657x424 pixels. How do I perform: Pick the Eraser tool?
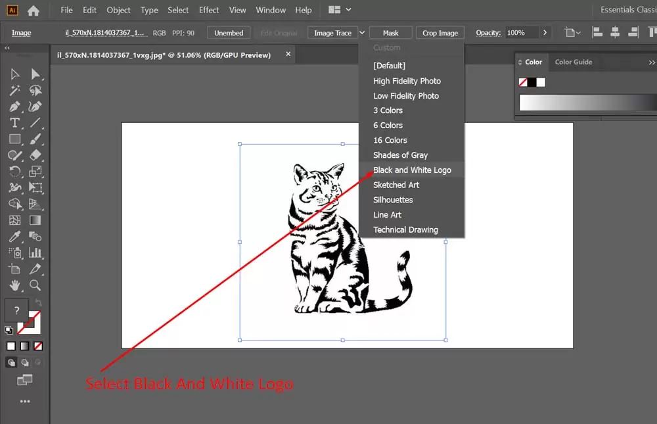[35, 155]
